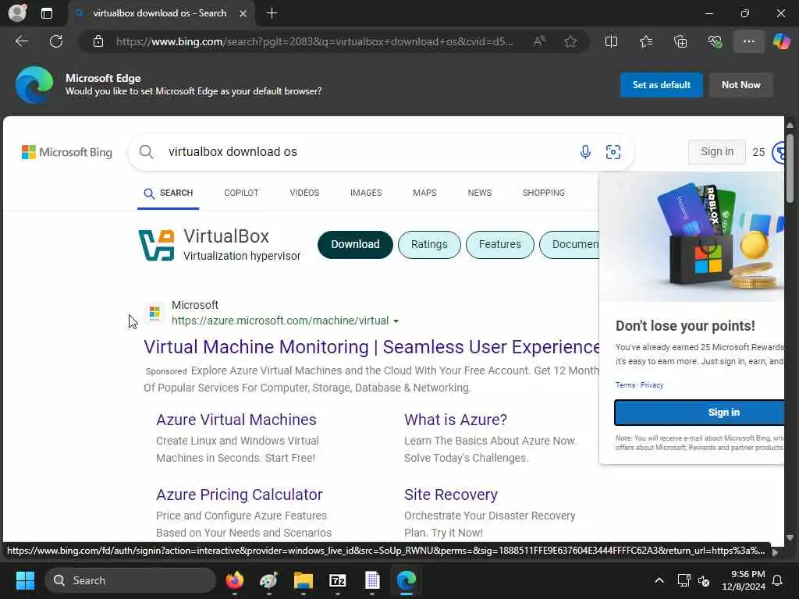Open the tab actions menu icon
Viewport: 799px width, 599px height.
(x=46, y=13)
